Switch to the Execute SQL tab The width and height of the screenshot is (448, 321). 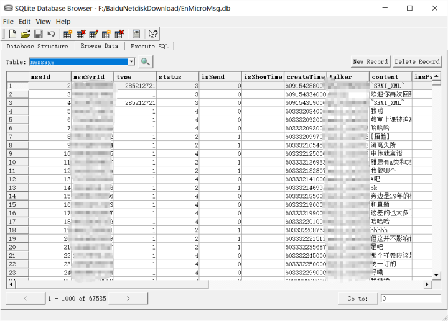point(149,46)
